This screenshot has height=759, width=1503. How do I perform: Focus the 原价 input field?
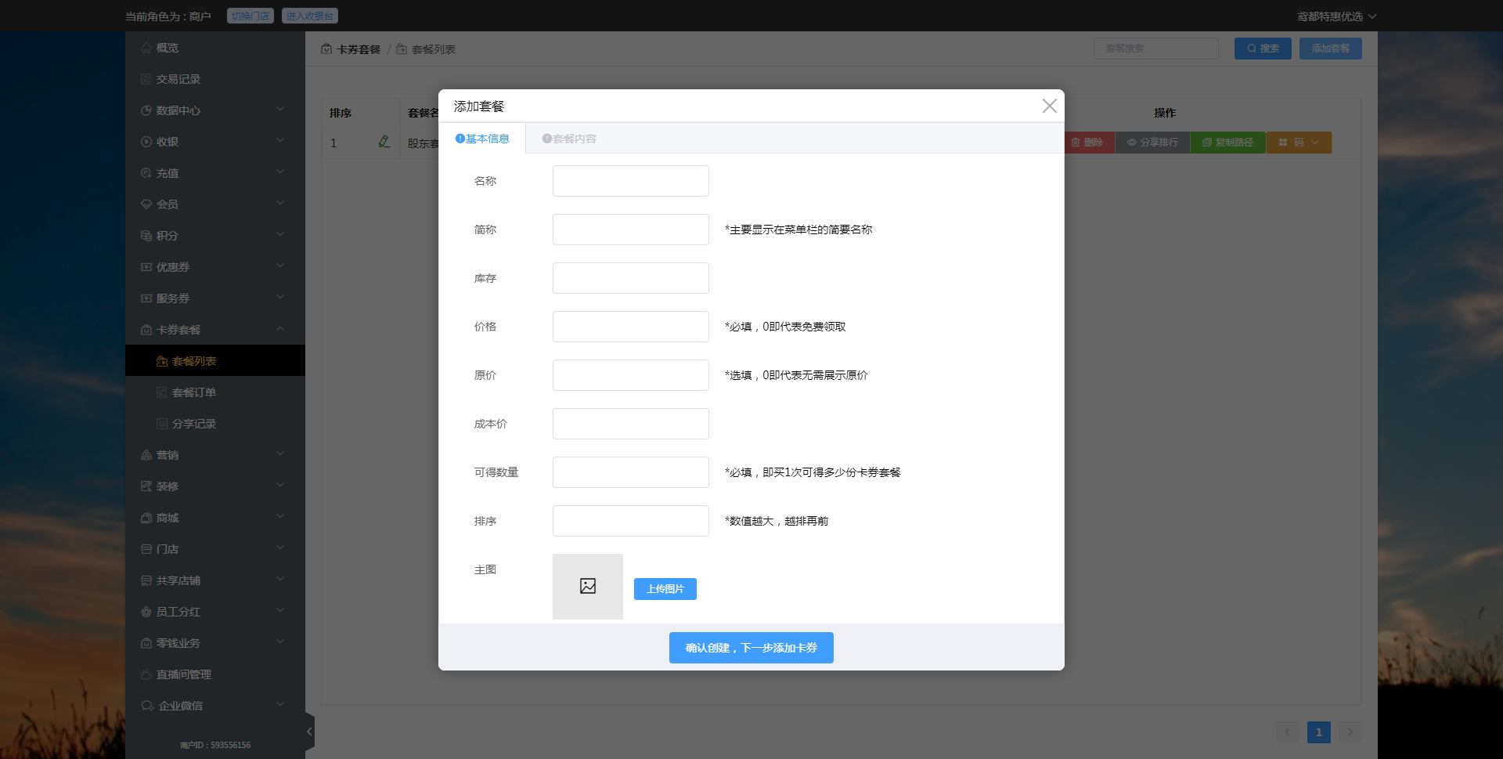[631, 375]
